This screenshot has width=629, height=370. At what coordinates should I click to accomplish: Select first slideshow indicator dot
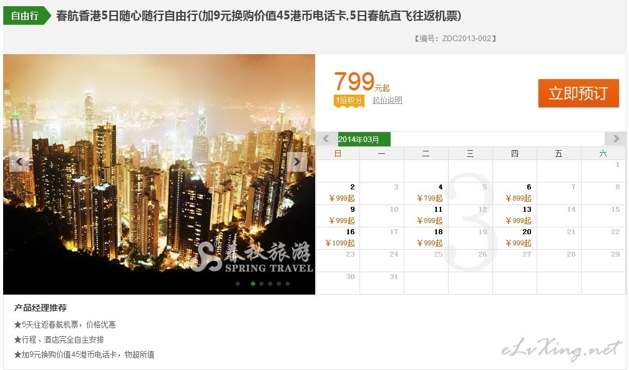click(238, 283)
